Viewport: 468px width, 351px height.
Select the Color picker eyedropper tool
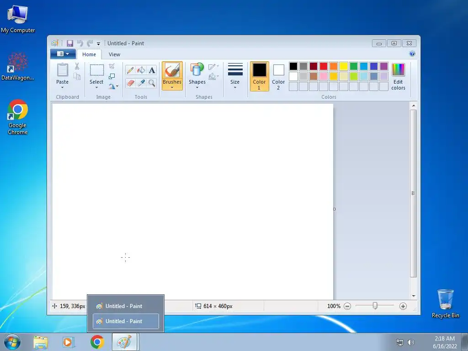(141, 83)
